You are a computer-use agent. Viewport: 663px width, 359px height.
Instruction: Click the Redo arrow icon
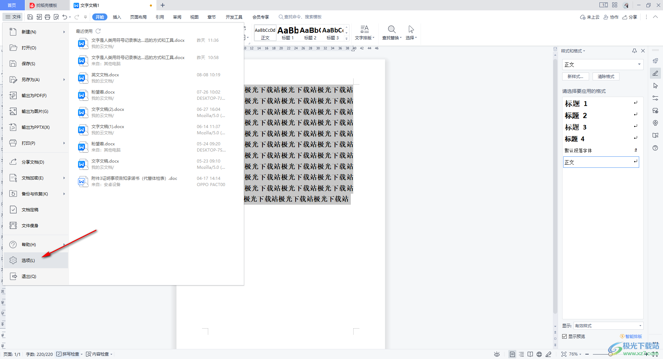77,17
